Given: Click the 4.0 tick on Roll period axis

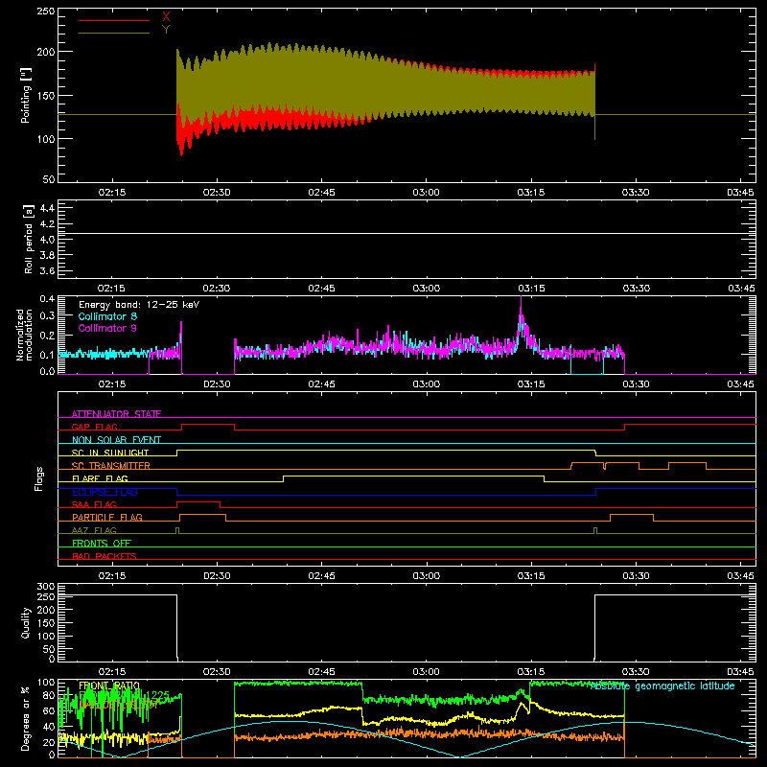Looking at the screenshot, I should point(47,240).
